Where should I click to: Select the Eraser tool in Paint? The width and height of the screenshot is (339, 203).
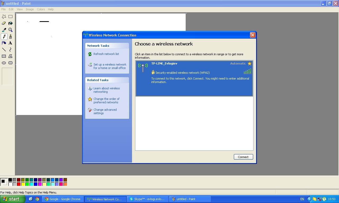[x=4, y=23]
